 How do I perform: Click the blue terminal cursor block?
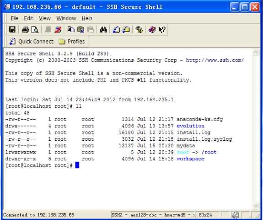(x=77, y=165)
